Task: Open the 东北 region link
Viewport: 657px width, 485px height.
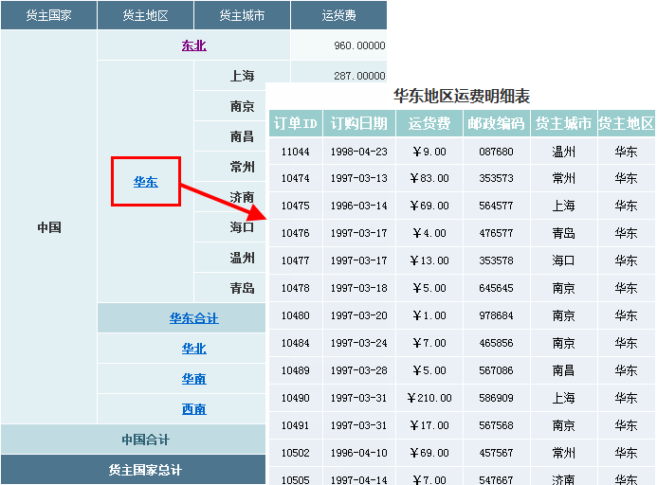Action: (x=193, y=45)
